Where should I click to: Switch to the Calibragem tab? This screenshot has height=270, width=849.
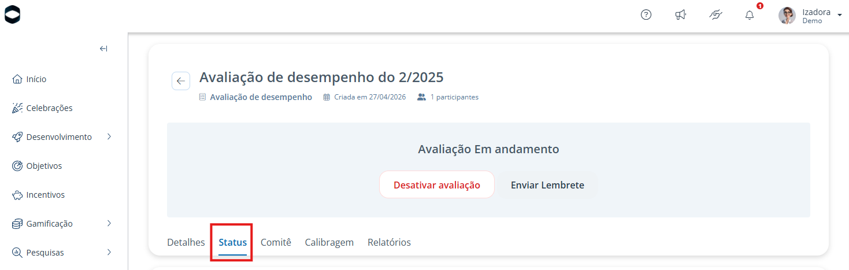(x=329, y=242)
